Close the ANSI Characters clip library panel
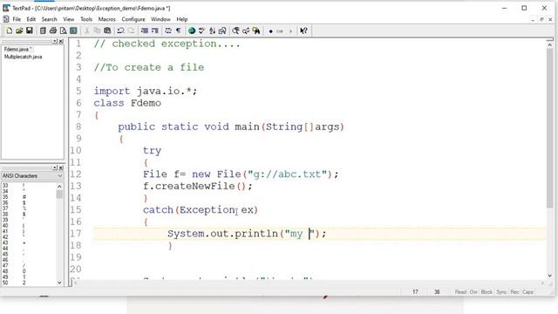 [61, 167]
